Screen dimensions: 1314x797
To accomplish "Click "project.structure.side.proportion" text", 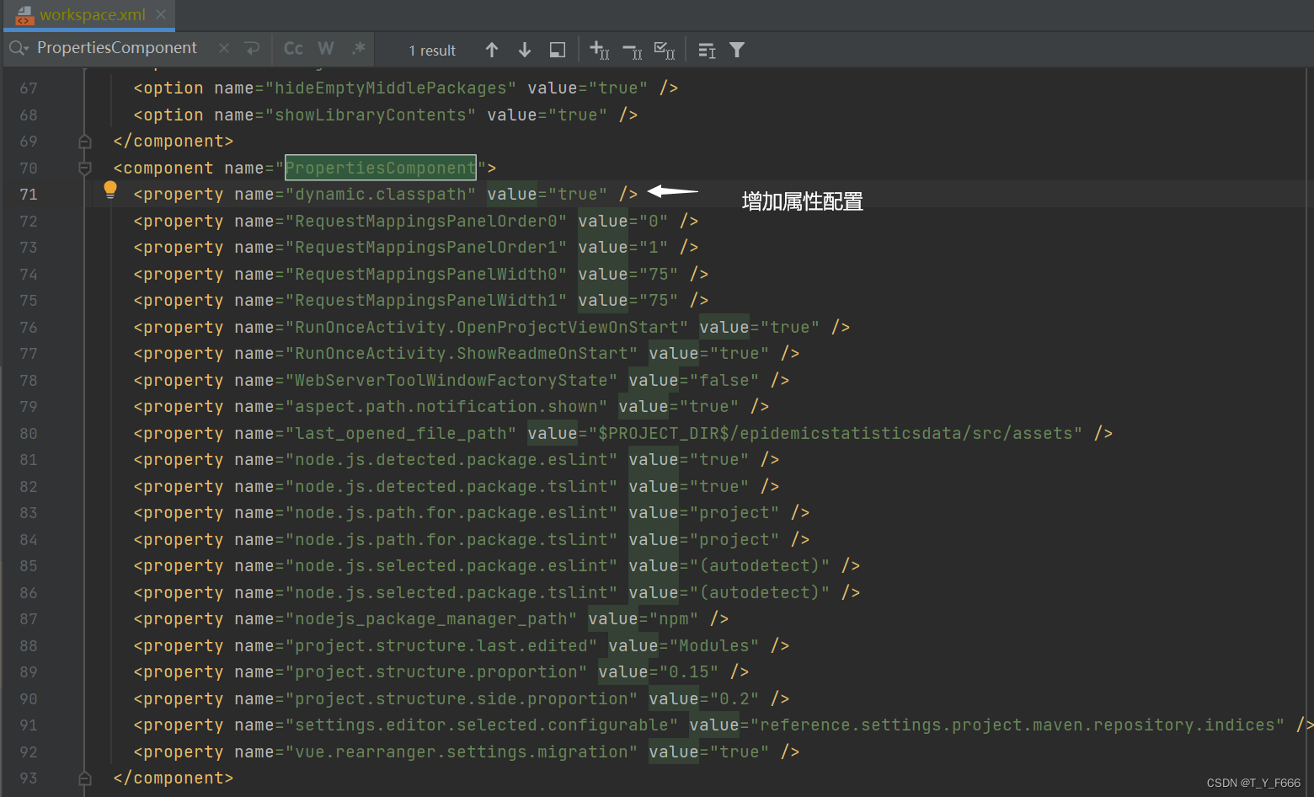I will [462, 698].
